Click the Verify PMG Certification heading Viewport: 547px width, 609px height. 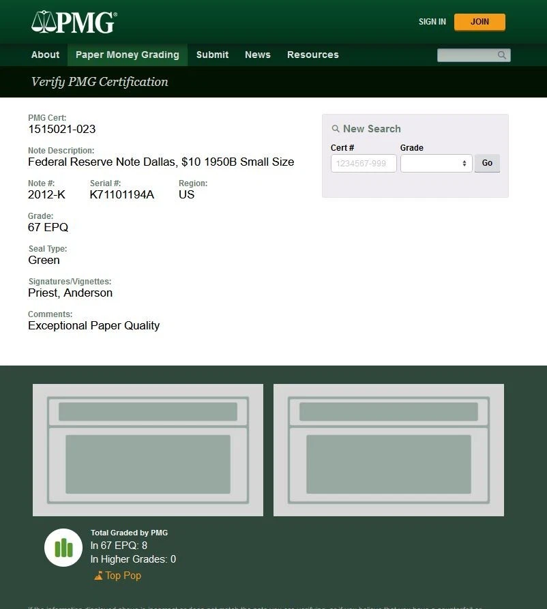[x=100, y=82]
